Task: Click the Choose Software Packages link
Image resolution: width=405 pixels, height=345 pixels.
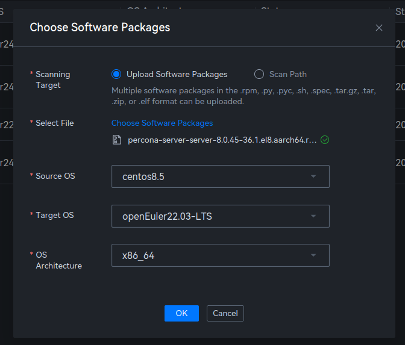Action: 162,123
